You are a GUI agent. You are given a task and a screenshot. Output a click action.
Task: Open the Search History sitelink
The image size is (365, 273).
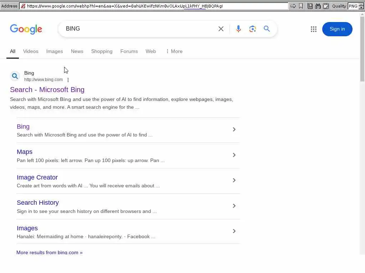[38, 203]
